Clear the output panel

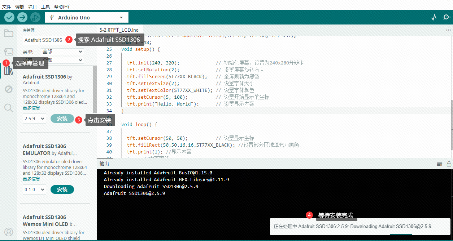click(440, 164)
